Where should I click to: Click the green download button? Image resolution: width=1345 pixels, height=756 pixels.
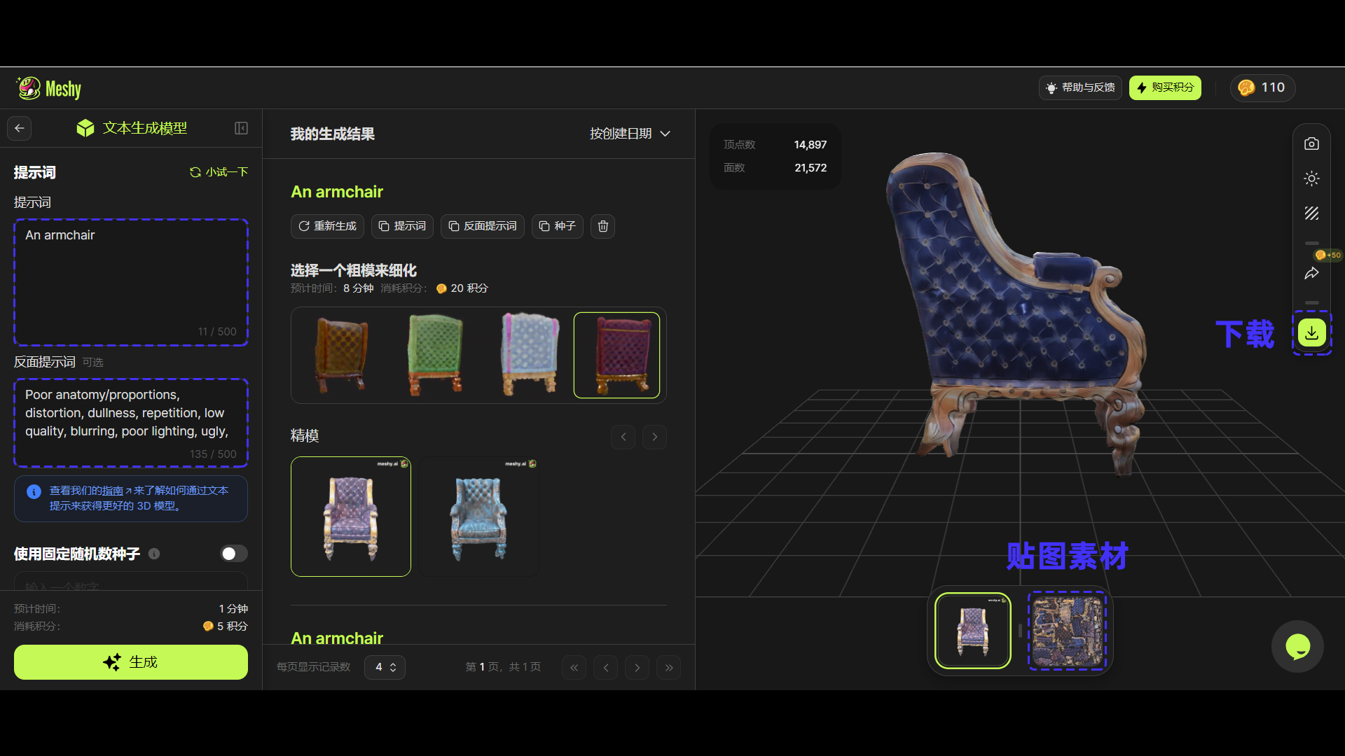tap(1311, 332)
